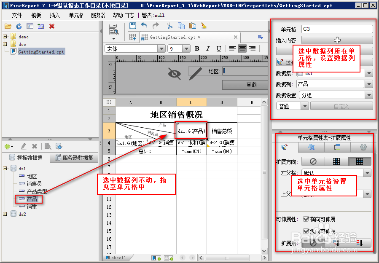This screenshot has width=379, height=263.
Task: Switch to the sheet1 tab
Action: point(118,258)
